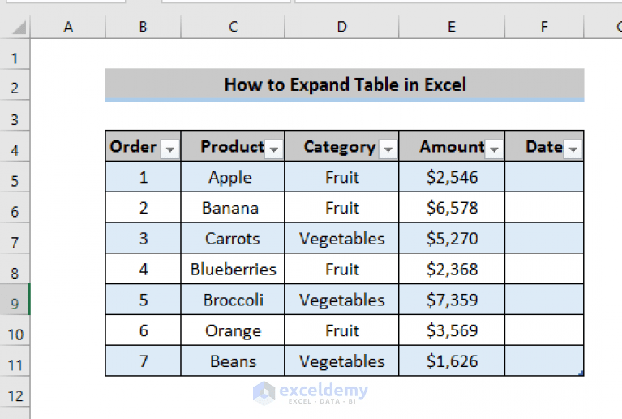Select column E header
The height and width of the screenshot is (419, 622).
click(x=451, y=27)
